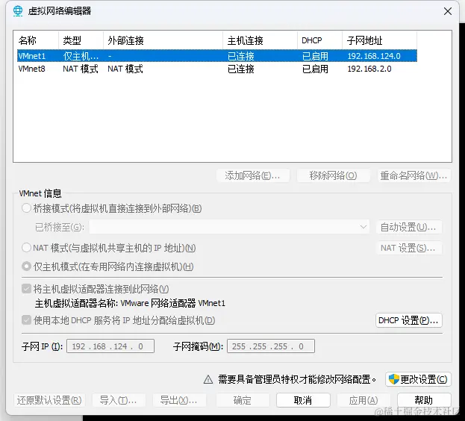Click the 移除网络 (Remove Network) button
Viewport: 465px width, 421px height.
point(334,175)
